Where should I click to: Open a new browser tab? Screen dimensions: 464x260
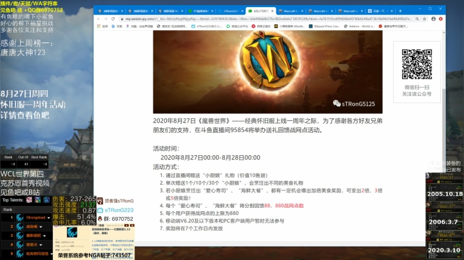(400, 11)
